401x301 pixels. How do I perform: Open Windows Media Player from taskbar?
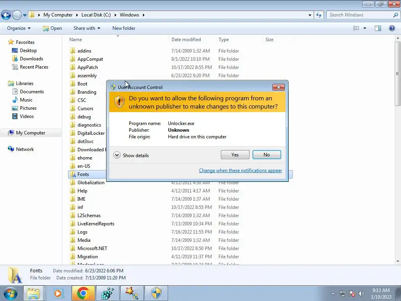coord(58,293)
